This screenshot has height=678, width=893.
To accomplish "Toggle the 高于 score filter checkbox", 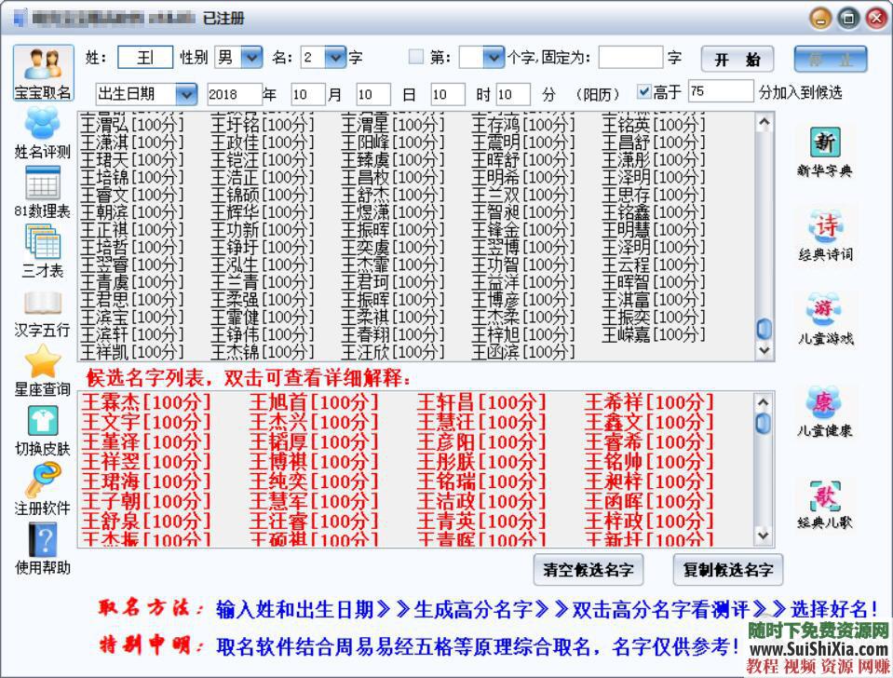I will [645, 91].
